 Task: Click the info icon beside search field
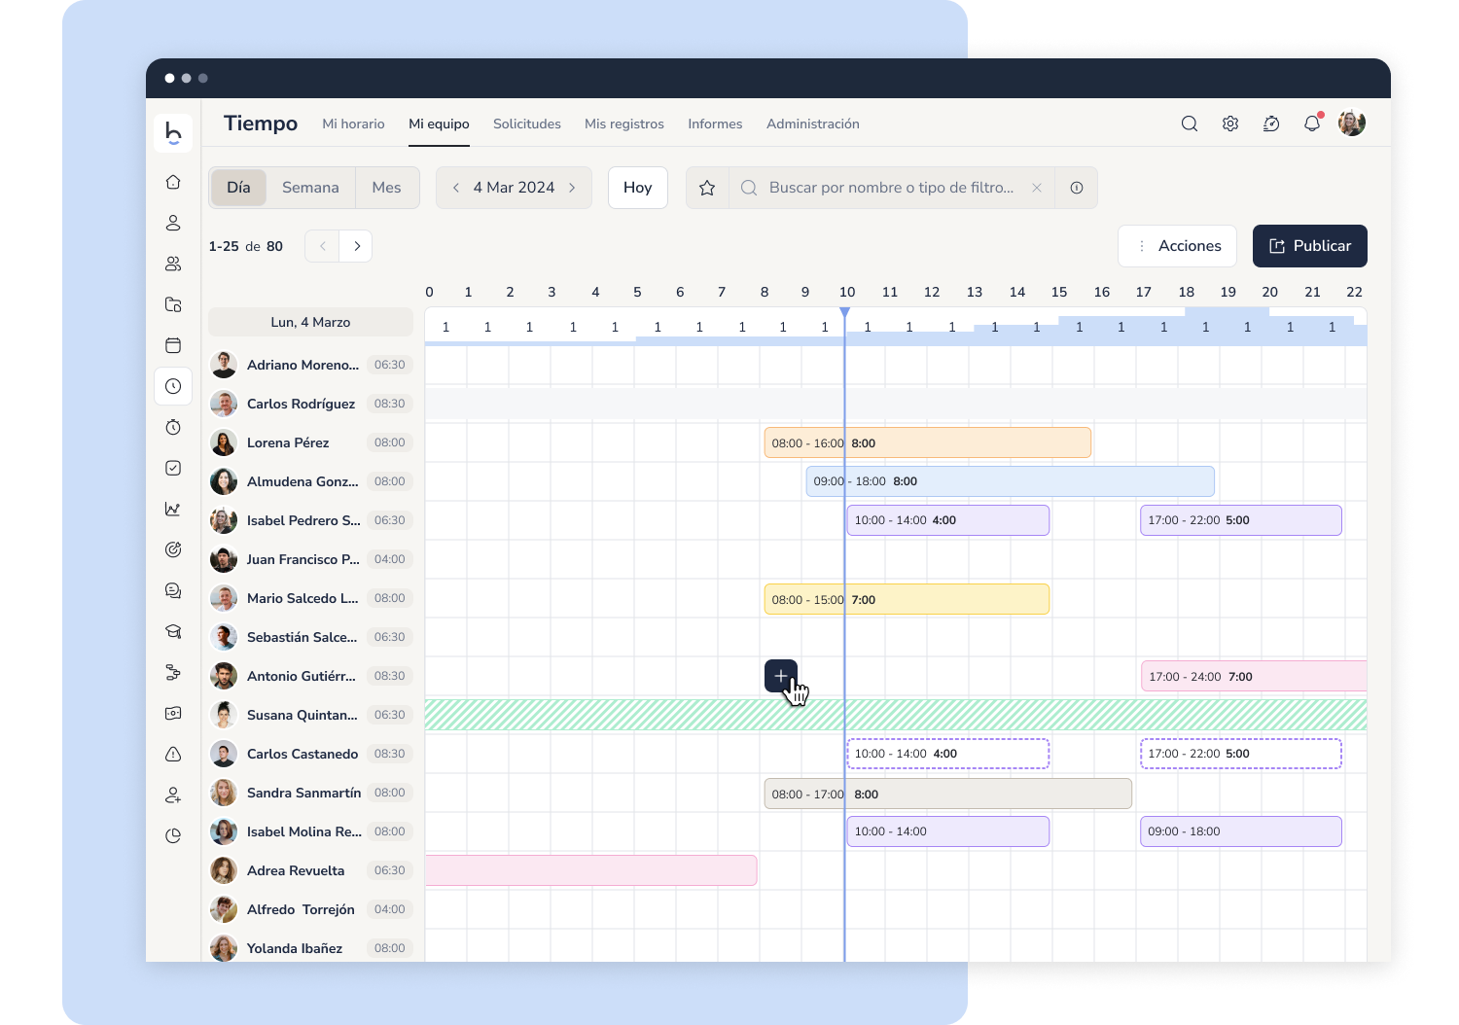tap(1077, 188)
